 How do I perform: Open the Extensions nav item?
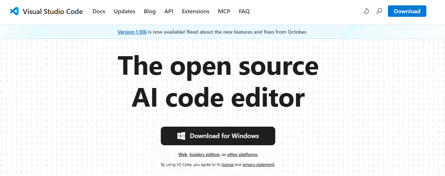[196, 11]
